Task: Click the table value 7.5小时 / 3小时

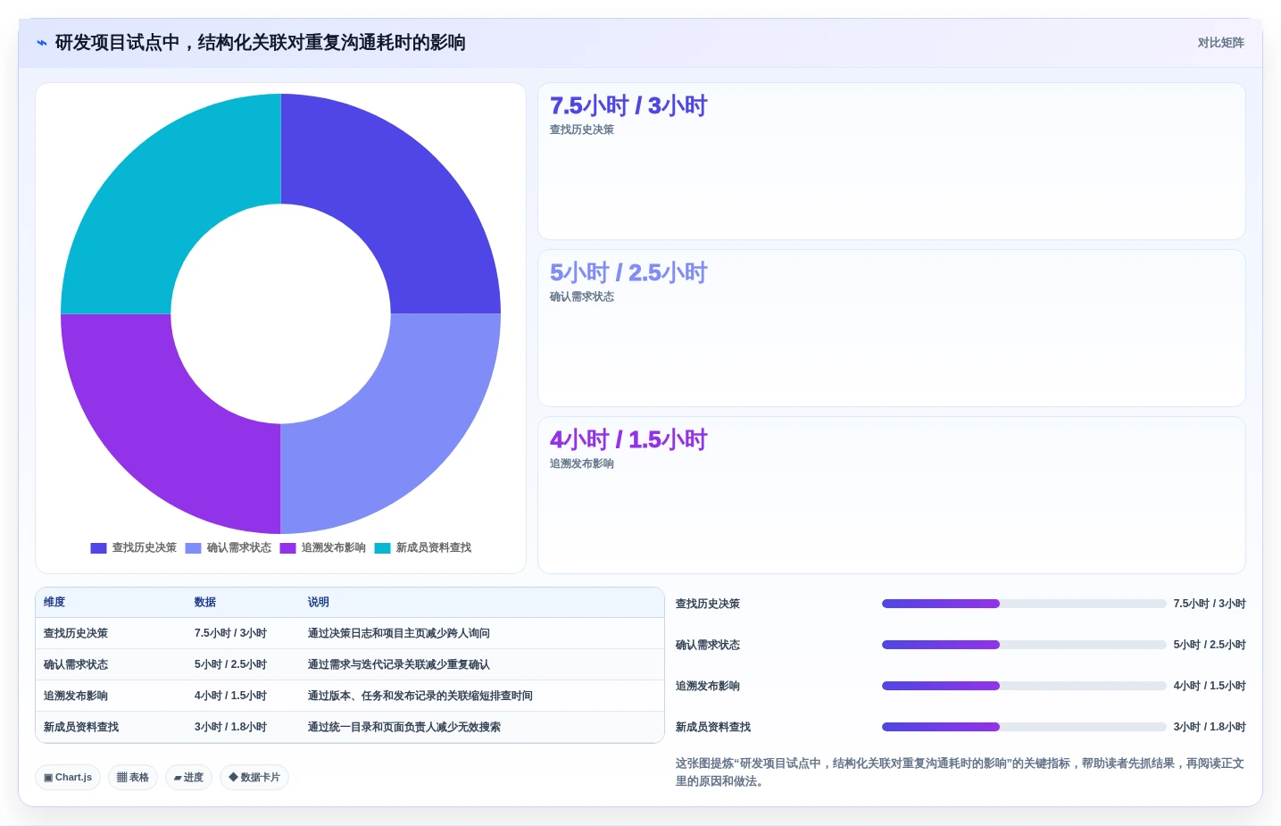Action: [230, 634]
